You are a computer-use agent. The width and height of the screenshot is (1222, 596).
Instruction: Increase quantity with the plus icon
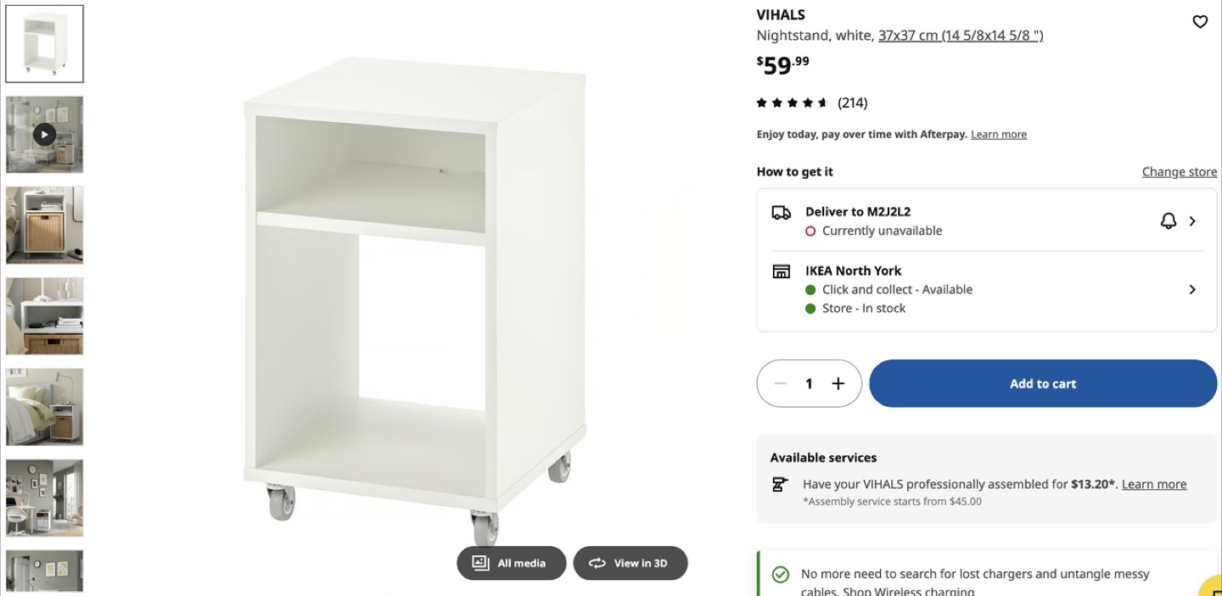click(x=838, y=383)
